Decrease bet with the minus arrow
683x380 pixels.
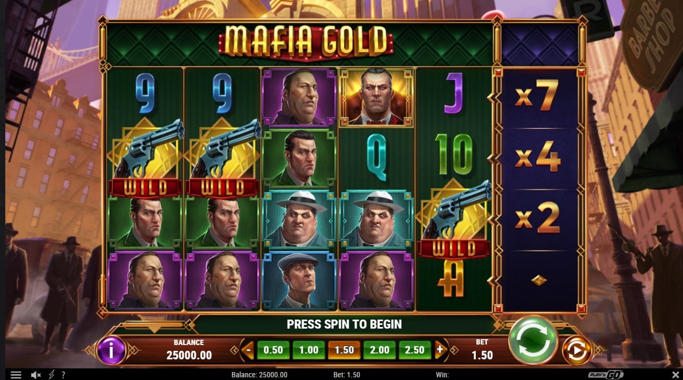click(x=247, y=350)
